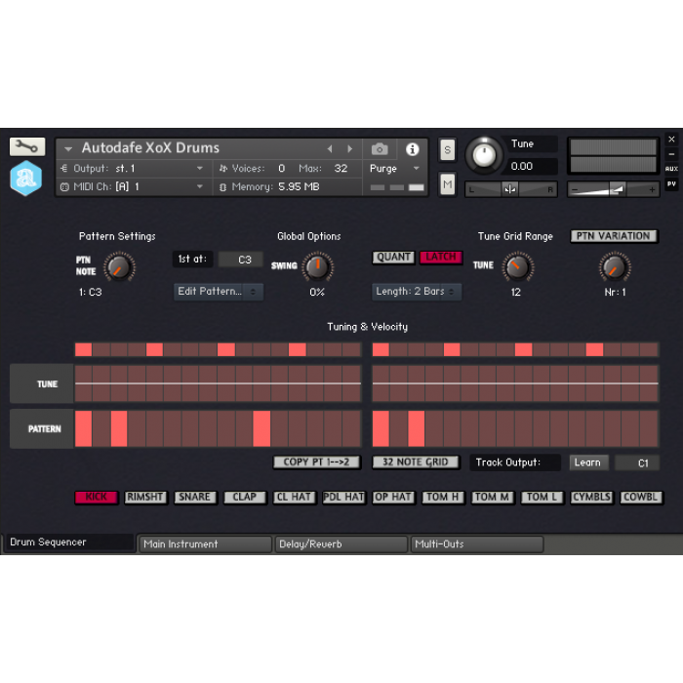Go to next instrument with right arrow
Image resolution: width=683 pixels, height=683 pixels.
[x=349, y=149]
